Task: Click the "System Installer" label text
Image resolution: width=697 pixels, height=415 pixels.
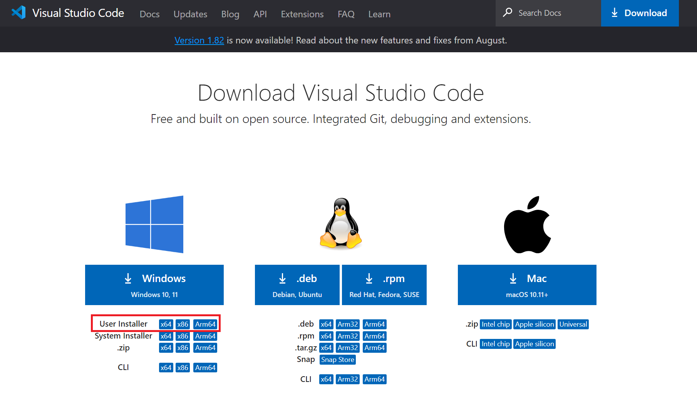Action: 123,336
